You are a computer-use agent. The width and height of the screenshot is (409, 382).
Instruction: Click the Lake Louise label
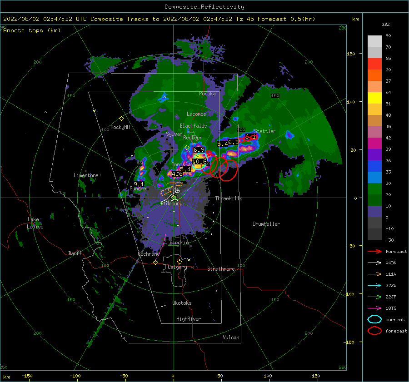[35, 223]
